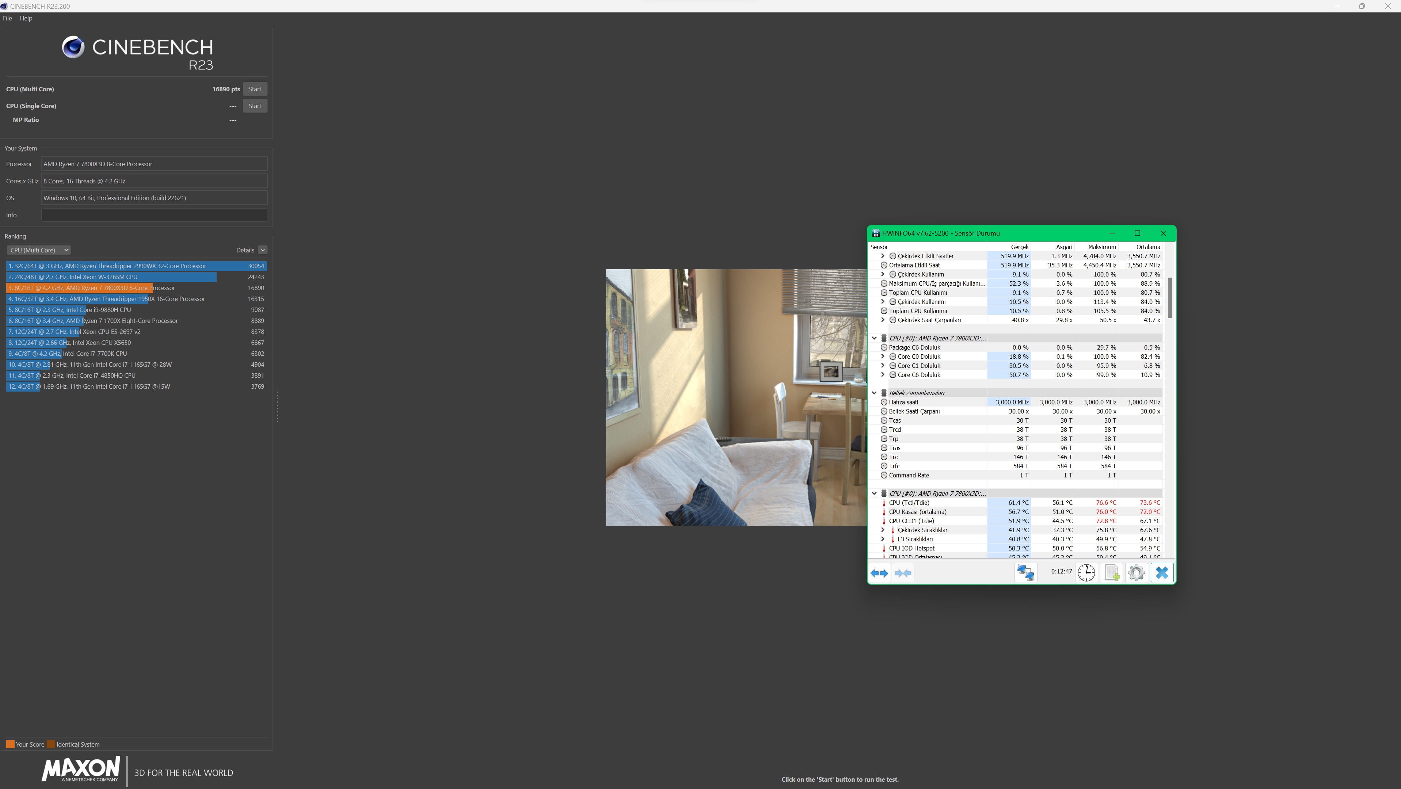Click Identical System legend swatch
The image size is (1401, 789).
tap(51, 744)
